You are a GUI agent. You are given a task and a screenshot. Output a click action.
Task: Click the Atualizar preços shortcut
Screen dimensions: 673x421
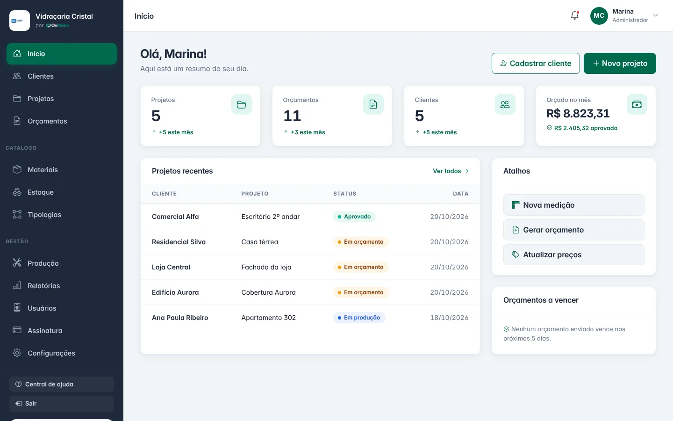[x=574, y=255]
